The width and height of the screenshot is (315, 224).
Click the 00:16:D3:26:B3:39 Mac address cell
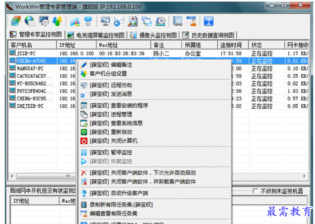121,53
